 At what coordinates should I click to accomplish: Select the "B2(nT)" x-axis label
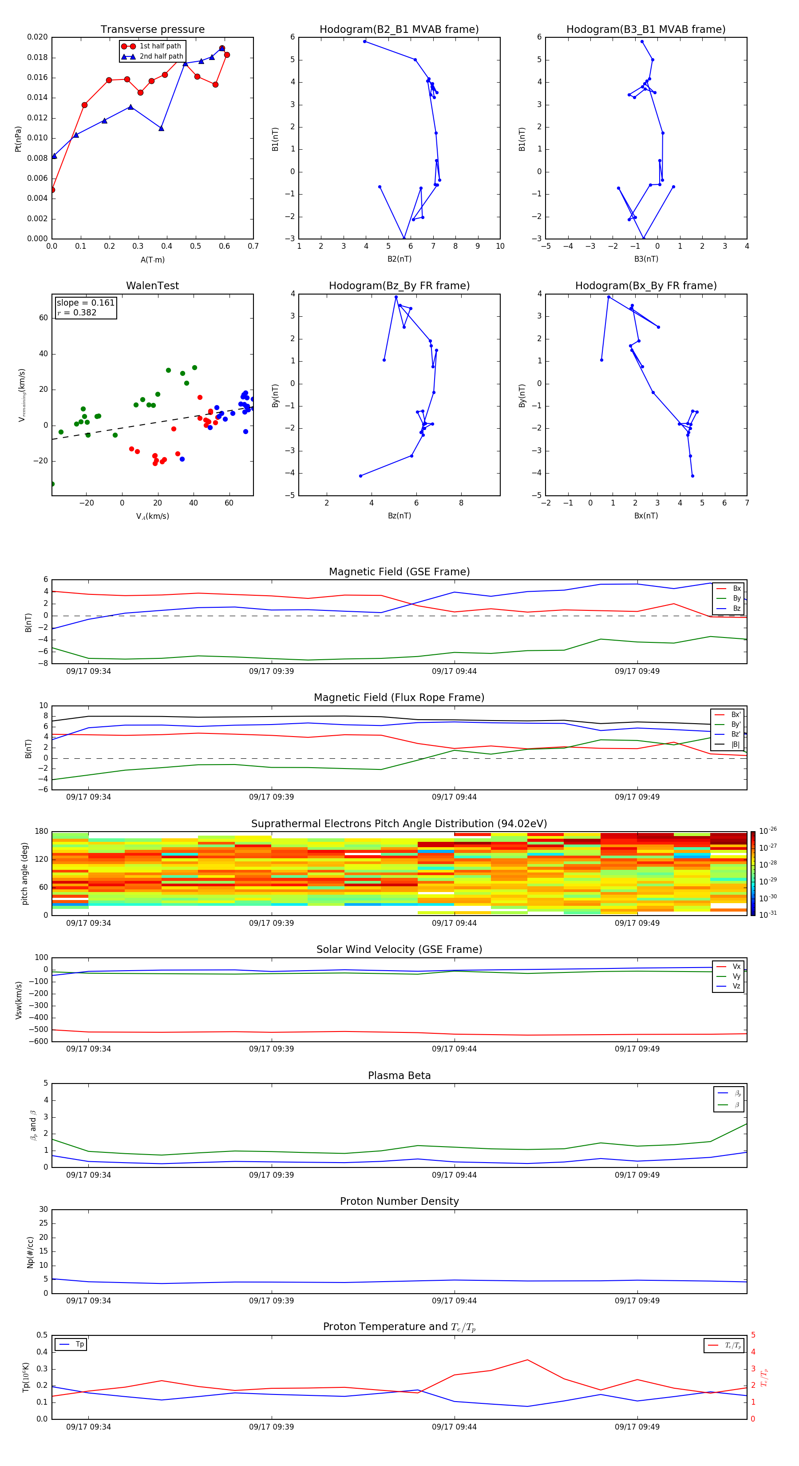[x=399, y=259]
